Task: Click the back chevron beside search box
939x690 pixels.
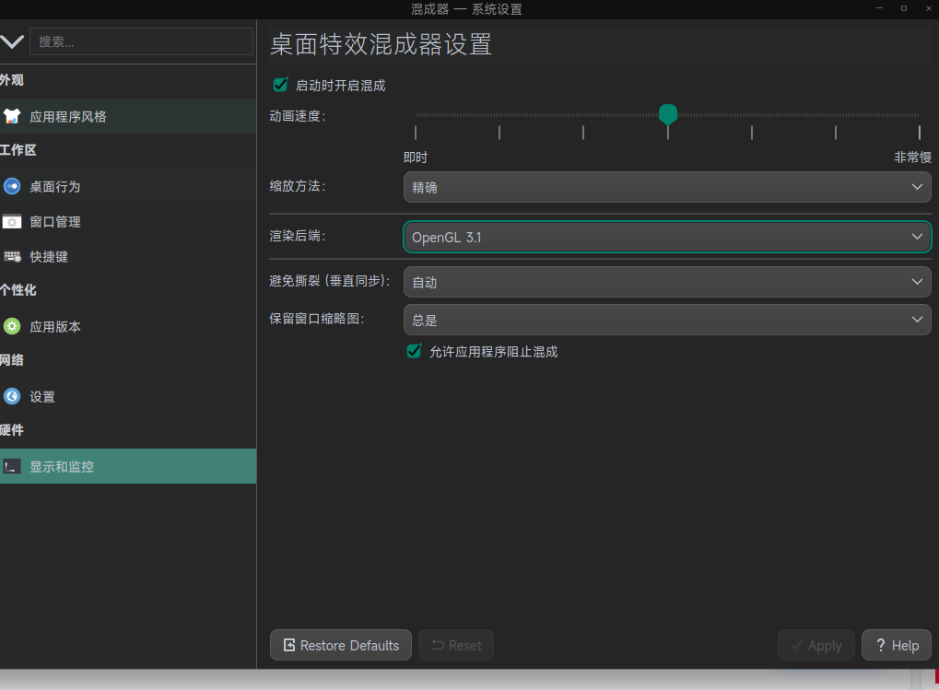Action: [x=12, y=41]
